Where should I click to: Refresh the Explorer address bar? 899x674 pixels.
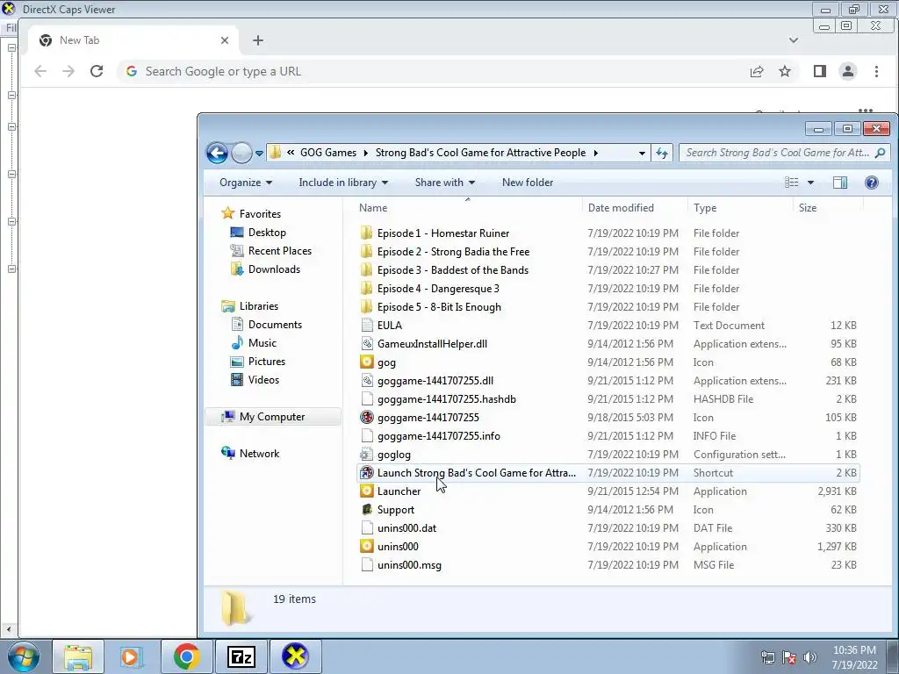coord(662,153)
